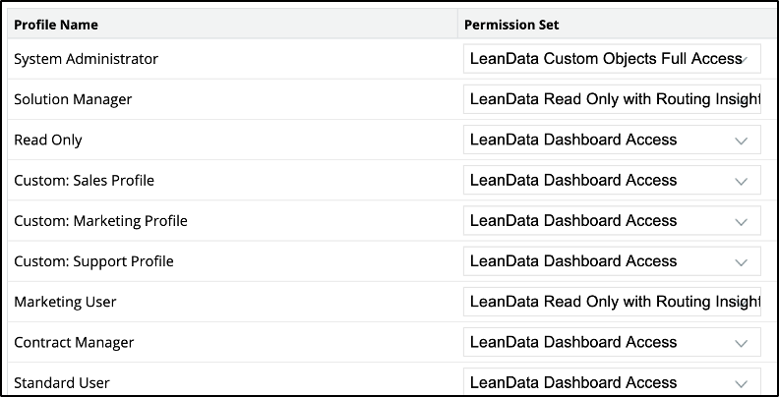Open the Standard User permission set dropdown
Screen dimensions: 779x397
(x=612, y=382)
